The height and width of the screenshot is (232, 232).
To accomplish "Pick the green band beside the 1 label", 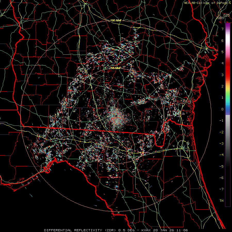I will tap(228, 97).
